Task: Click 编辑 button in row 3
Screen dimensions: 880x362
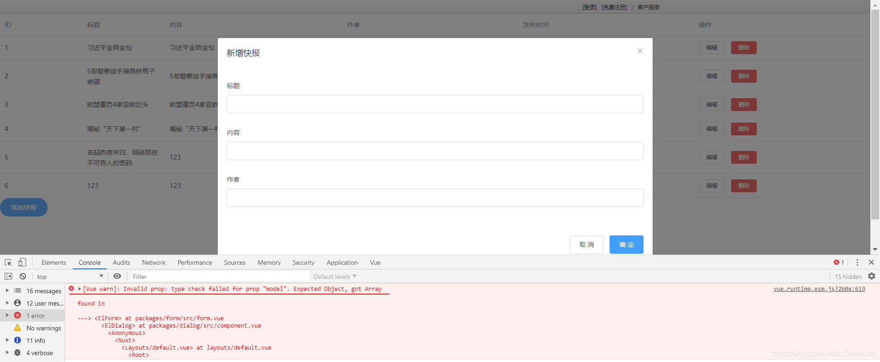Action: 711,105
